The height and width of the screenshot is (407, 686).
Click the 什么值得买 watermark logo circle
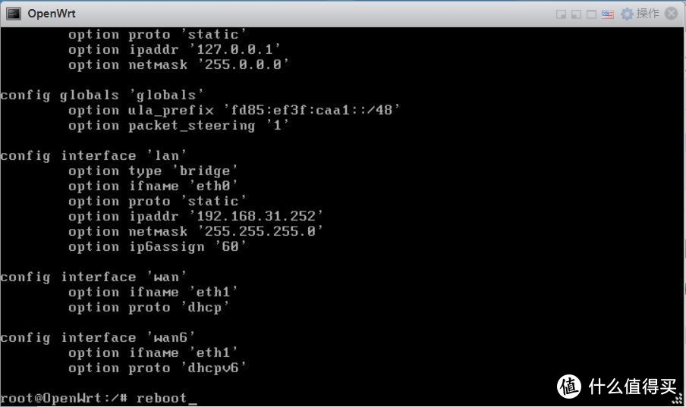coord(568,387)
